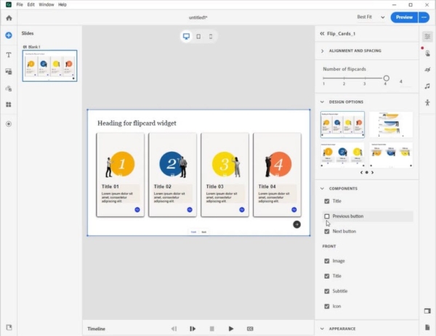Switch to mobile phone preview icon

[x=211, y=36]
